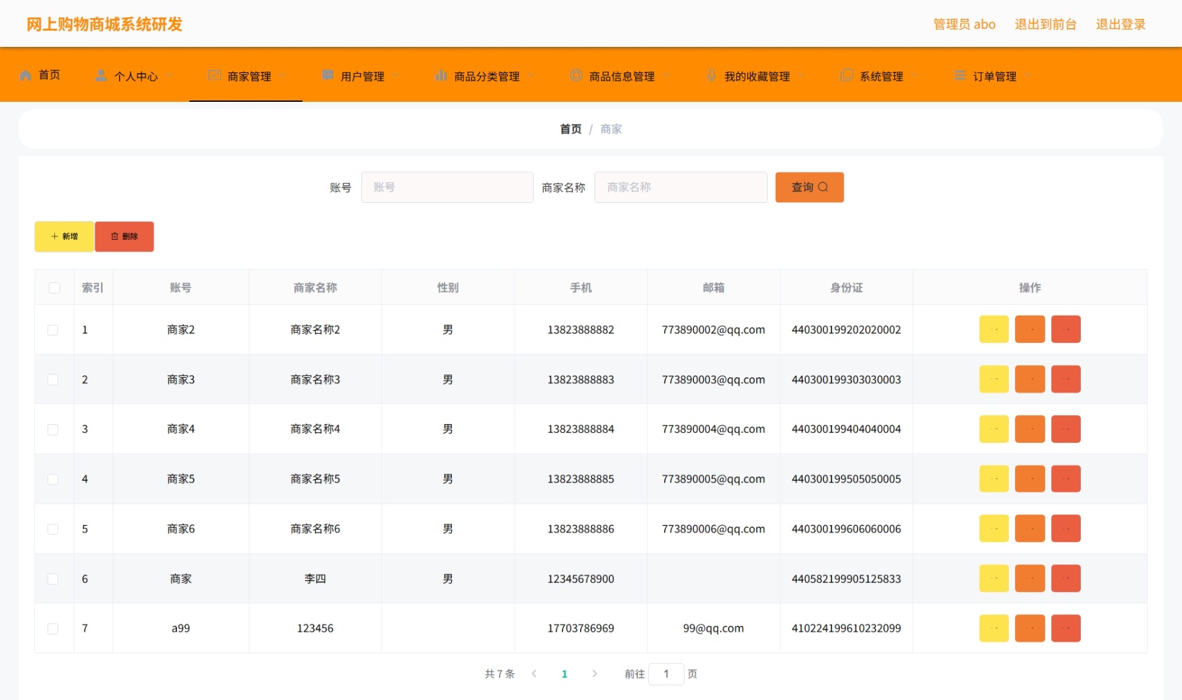Image resolution: width=1182 pixels, height=700 pixels.
Task: Click the red action button for 商家5
Action: [1065, 479]
